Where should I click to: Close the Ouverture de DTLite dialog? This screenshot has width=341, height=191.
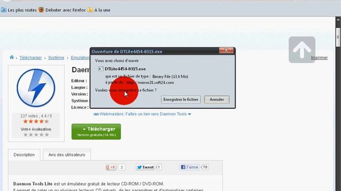[x=226, y=50]
